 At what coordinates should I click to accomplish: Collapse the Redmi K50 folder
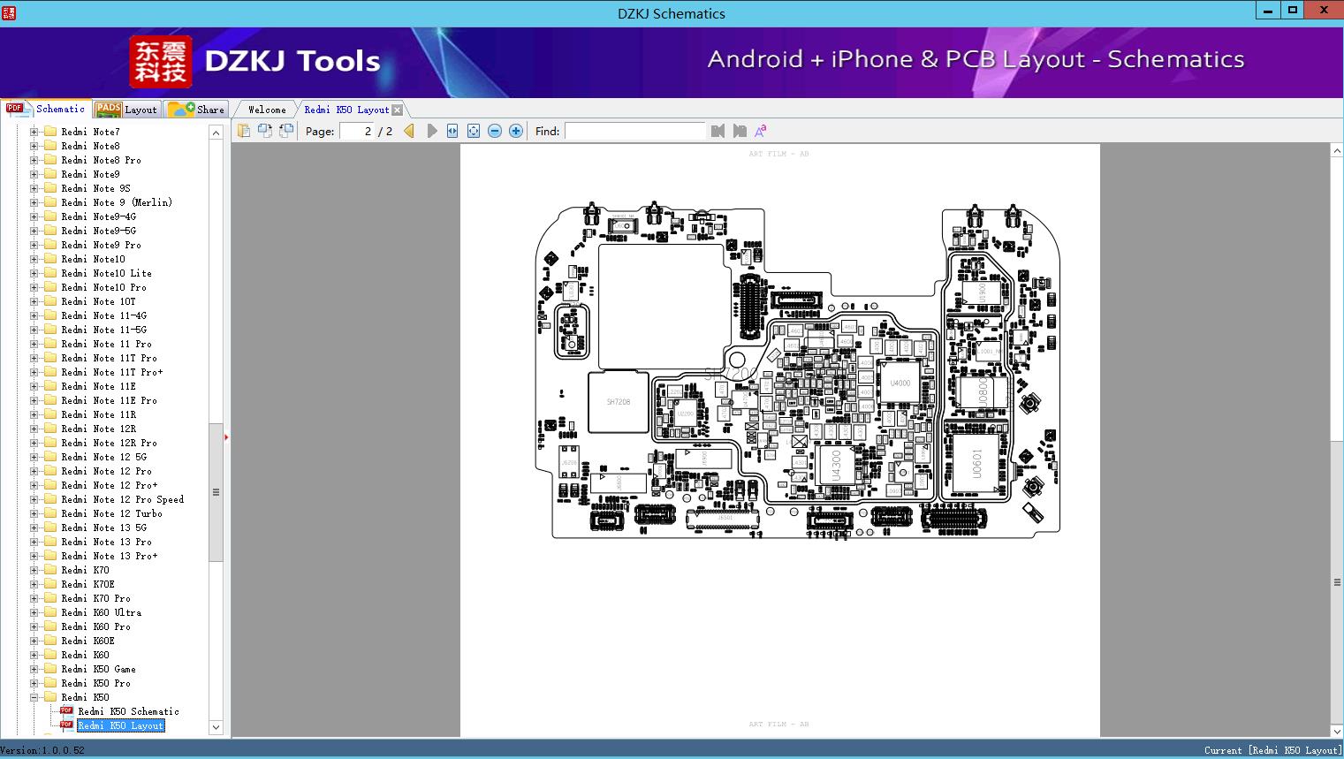tap(34, 697)
